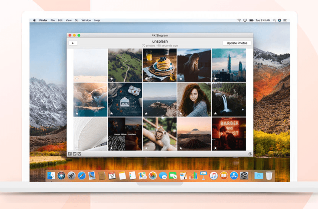318x209 pixels.
Task: Open the Help menu
Action: click(97, 20)
